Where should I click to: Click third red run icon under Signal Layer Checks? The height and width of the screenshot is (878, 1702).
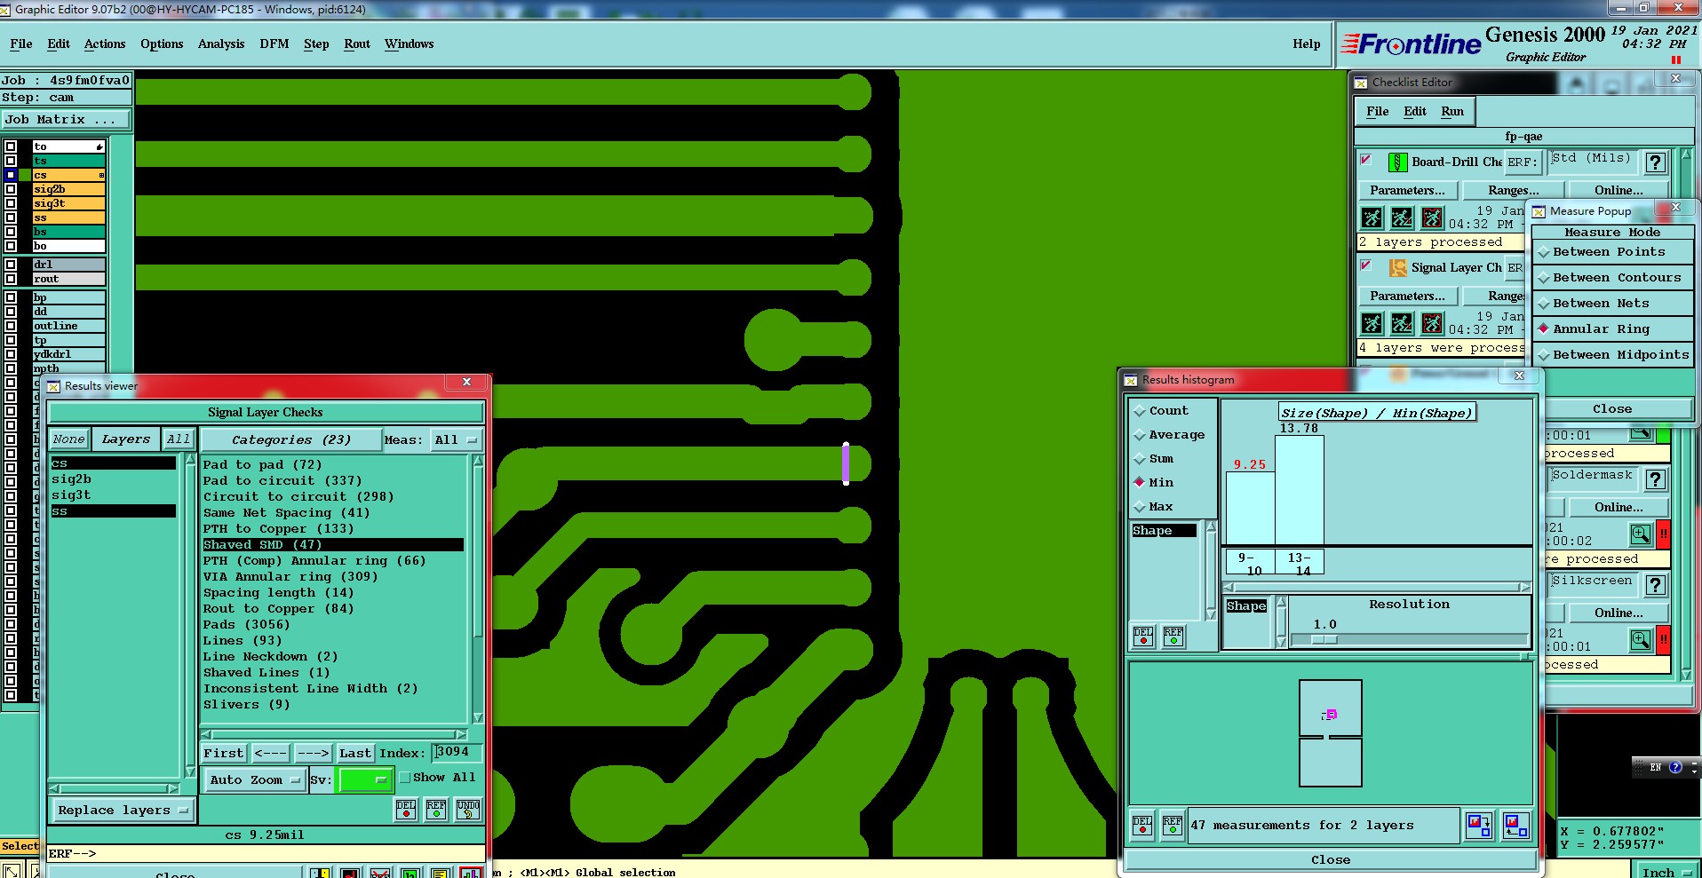point(1432,323)
